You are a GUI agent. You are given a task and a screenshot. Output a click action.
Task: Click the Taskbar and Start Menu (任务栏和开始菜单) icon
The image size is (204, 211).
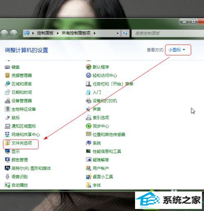pyautogui.click(x=89, y=84)
